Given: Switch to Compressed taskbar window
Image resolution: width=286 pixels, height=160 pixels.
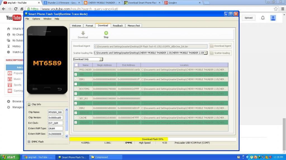Looking at the screenshot, I should pos(106,157).
